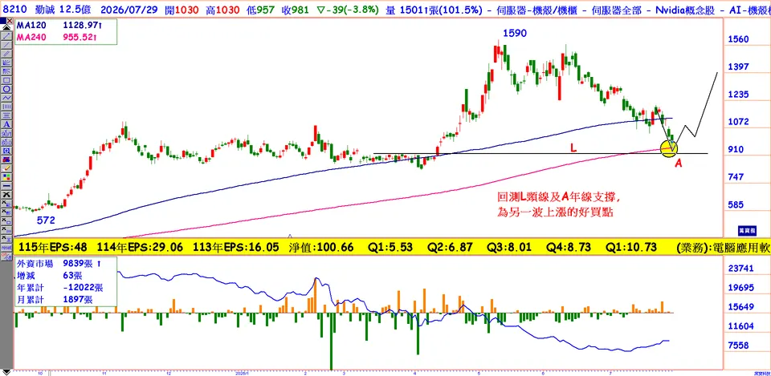Pick the wave curve line tool
This screenshot has width=771, height=376.
click(x=6, y=98)
